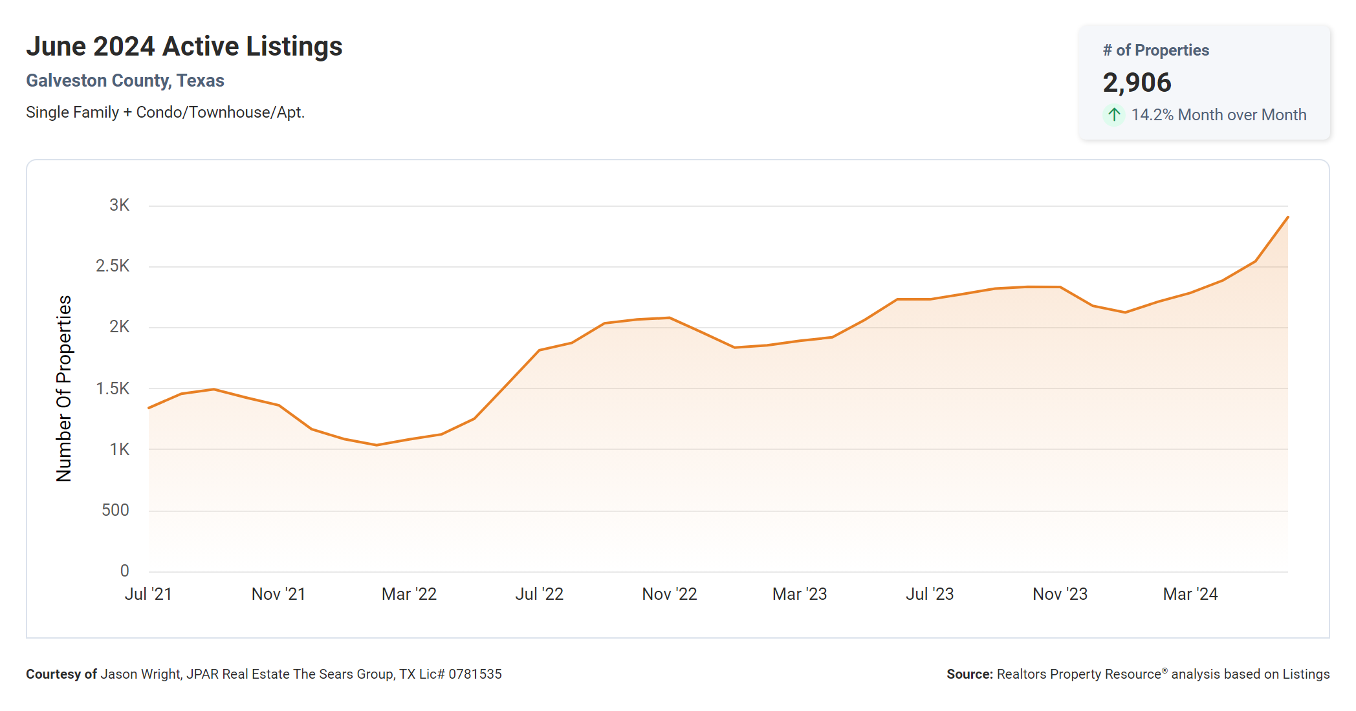Click the Mar '23 x-axis label
The width and height of the screenshot is (1356, 711).
[x=800, y=594]
